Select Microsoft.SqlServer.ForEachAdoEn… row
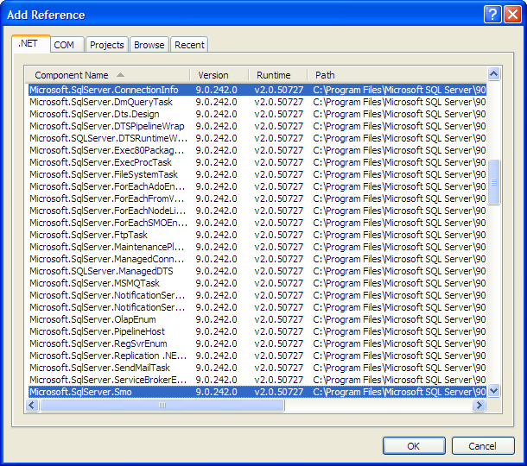Screen dimensions: 527x466 [257, 186]
